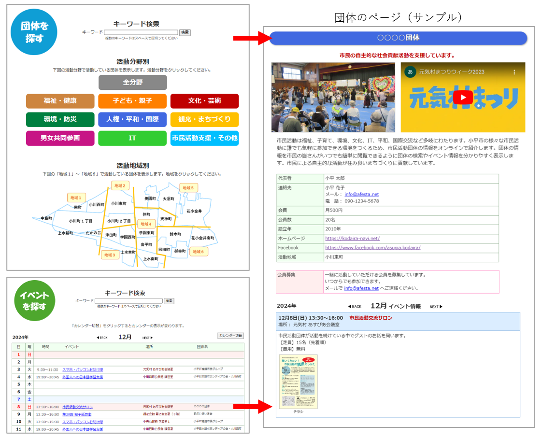Open YouTube video options three-dot menu

pos(514,72)
